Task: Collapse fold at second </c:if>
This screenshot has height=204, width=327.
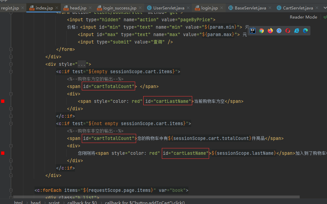Action: [x=11, y=168]
